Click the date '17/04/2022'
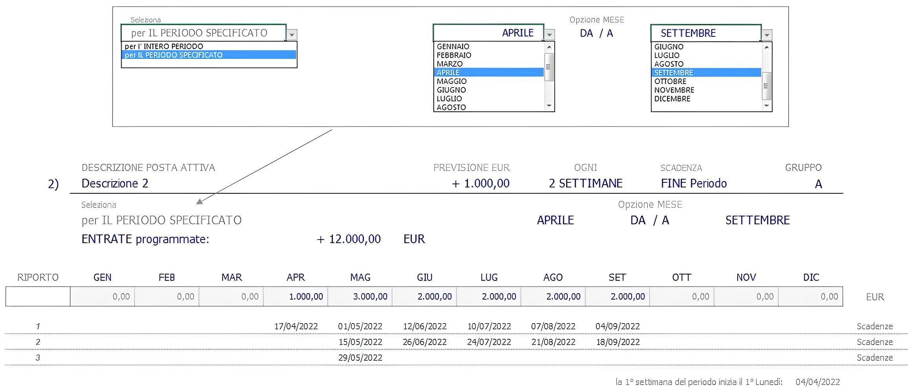This screenshot has height=389, width=910. tap(296, 326)
